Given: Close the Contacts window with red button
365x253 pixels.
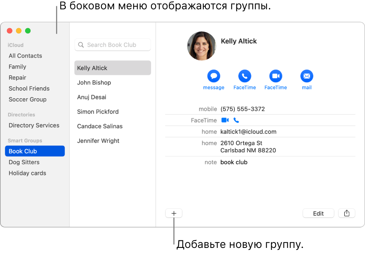Looking at the screenshot, I should click(9, 31).
